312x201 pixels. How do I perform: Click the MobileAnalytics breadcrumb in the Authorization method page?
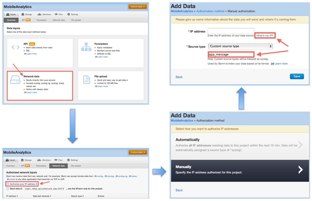point(182,121)
